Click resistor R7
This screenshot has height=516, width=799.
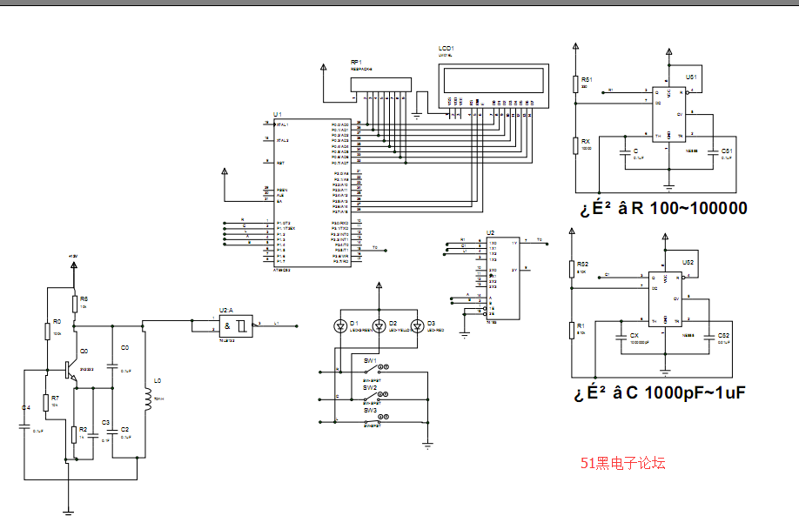click(46, 403)
